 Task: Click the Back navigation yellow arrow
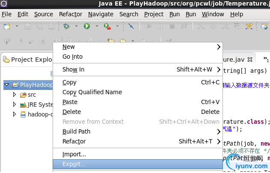click(123, 41)
